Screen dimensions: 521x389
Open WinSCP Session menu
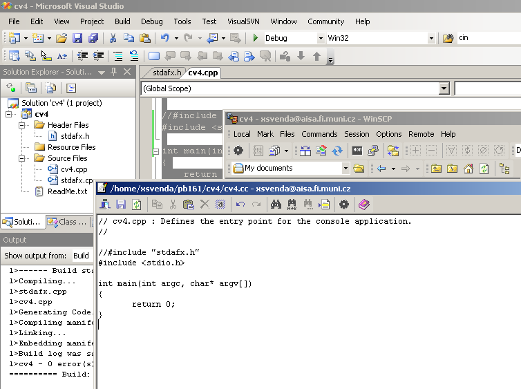tap(357, 134)
